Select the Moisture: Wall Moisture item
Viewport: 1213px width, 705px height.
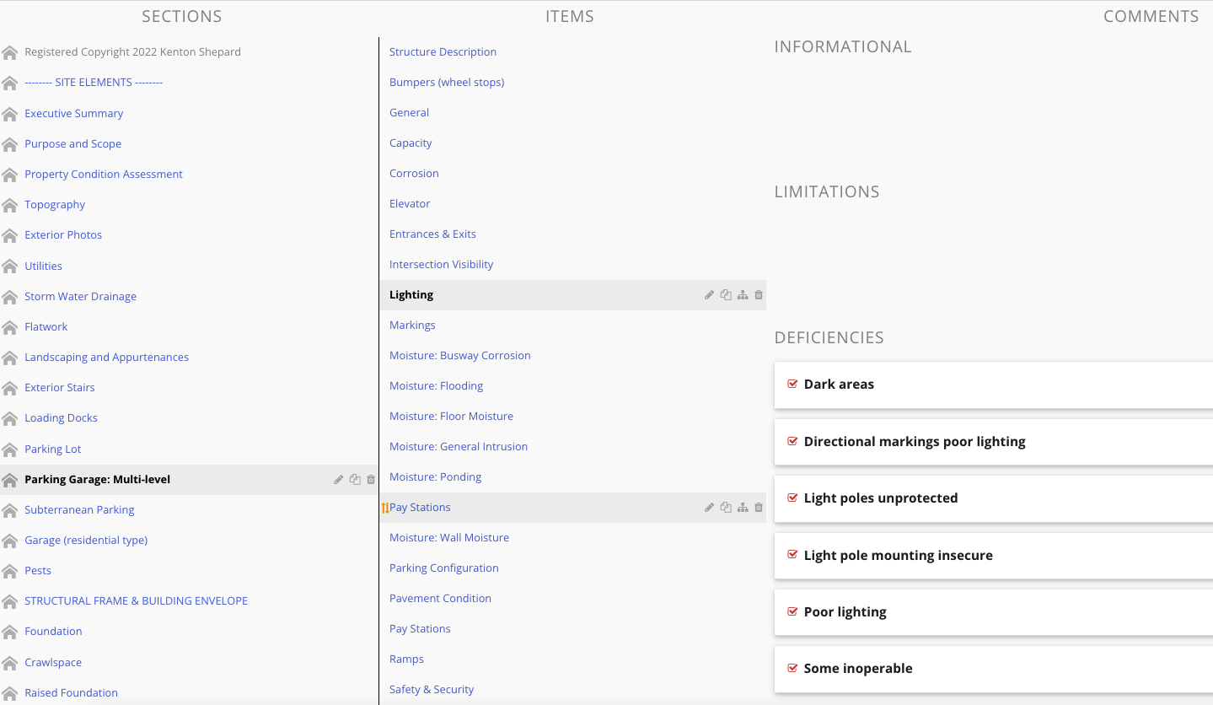449,538
